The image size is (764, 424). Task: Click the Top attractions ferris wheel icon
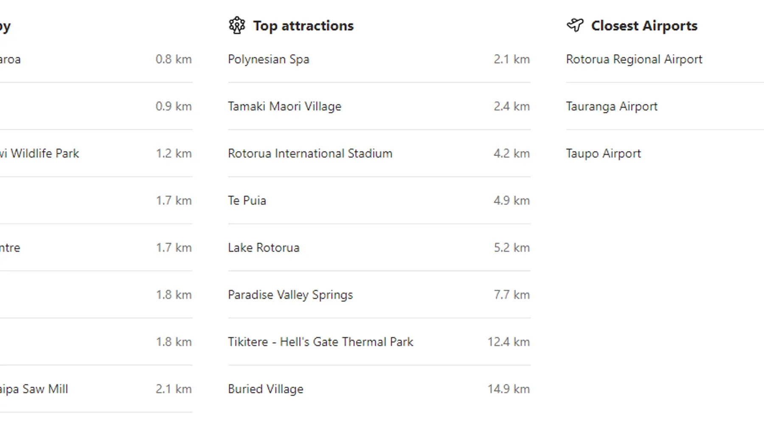tap(237, 25)
